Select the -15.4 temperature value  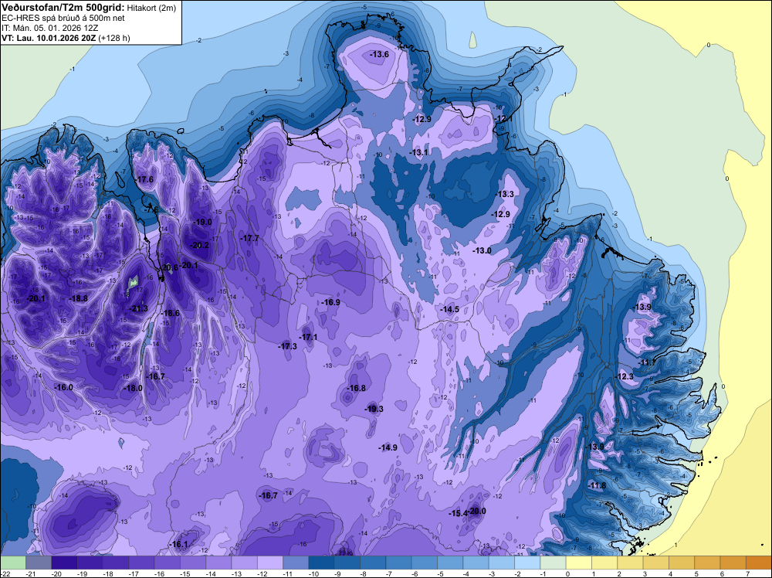tap(457, 513)
